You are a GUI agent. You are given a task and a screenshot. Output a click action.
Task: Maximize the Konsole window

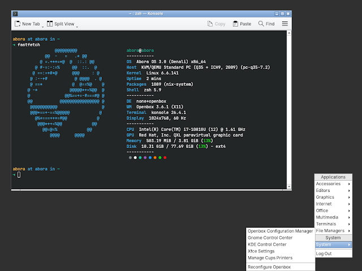[x=282, y=14]
